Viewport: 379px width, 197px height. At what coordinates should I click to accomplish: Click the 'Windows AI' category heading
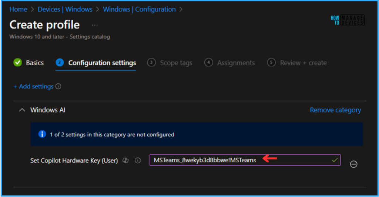click(48, 110)
